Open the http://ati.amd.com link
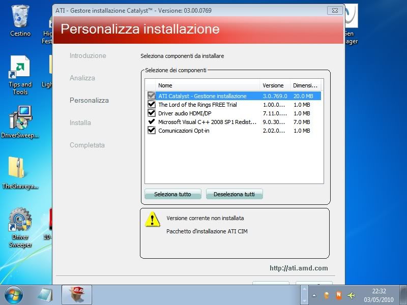This screenshot has width=407, height=305. pyautogui.click(x=299, y=268)
